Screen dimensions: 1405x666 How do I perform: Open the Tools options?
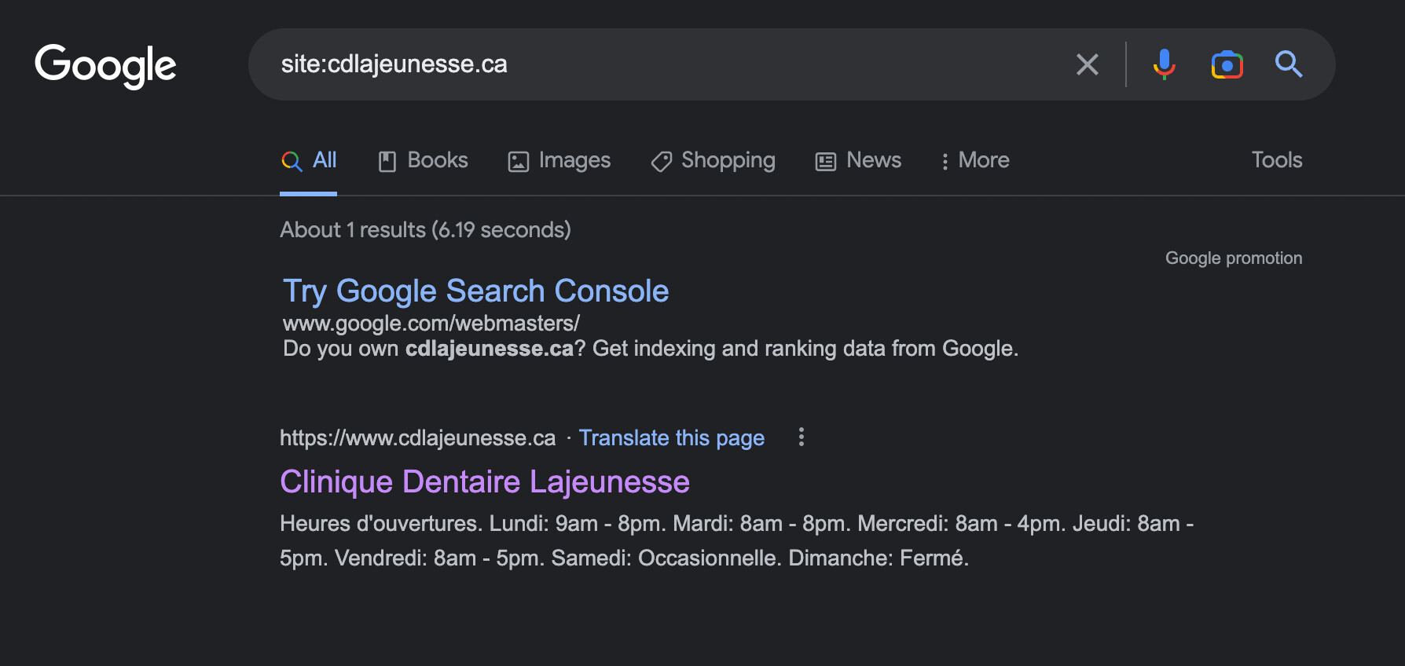[x=1276, y=160]
